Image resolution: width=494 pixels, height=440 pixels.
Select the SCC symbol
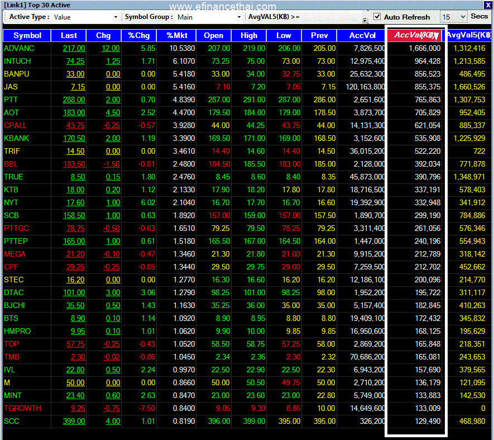point(11,422)
